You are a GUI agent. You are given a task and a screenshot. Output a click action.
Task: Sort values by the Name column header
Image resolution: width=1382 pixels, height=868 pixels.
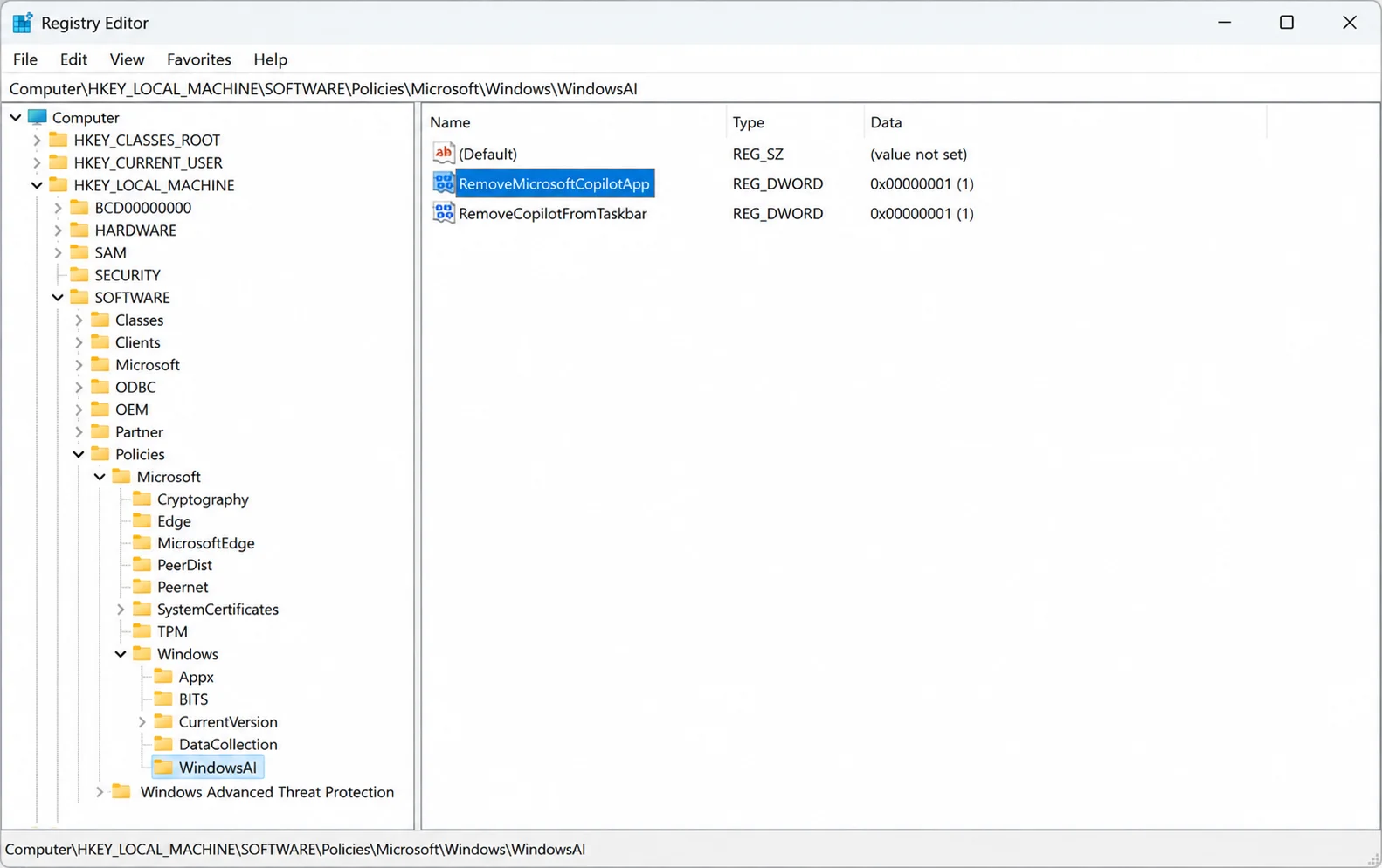574,122
